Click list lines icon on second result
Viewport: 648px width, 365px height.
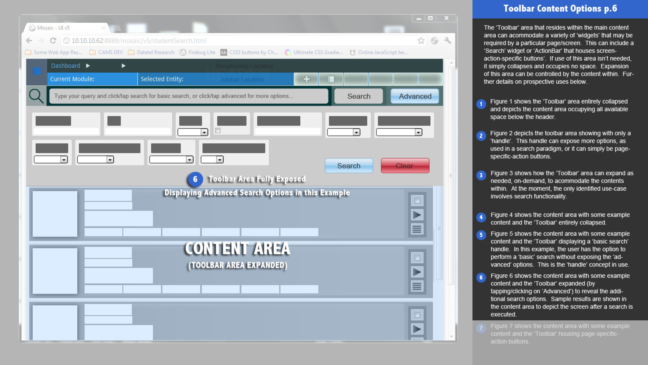417,286
